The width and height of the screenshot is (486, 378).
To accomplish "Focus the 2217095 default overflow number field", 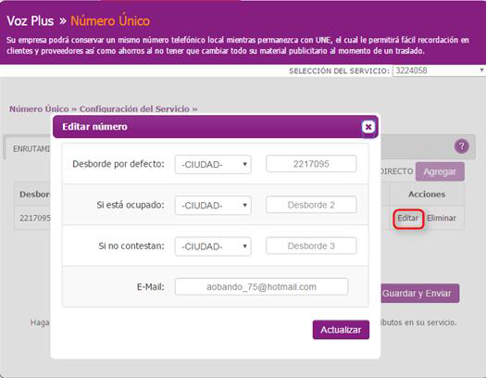I will (x=311, y=164).
